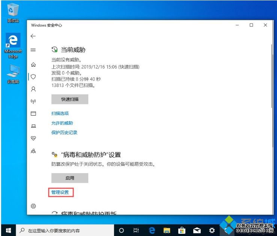Open Device performance & health heart icon
Screen dimensions: 277x236
[33, 138]
